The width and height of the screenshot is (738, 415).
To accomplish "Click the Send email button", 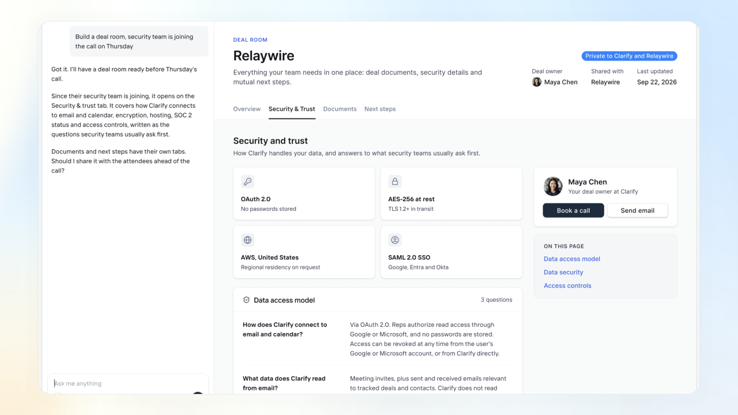I will point(638,210).
